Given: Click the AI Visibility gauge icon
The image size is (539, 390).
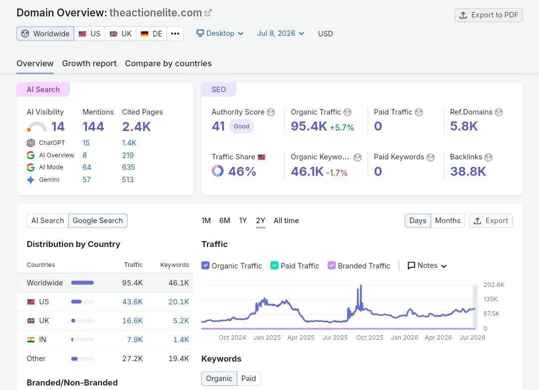Looking at the screenshot, I should [36, 127].
